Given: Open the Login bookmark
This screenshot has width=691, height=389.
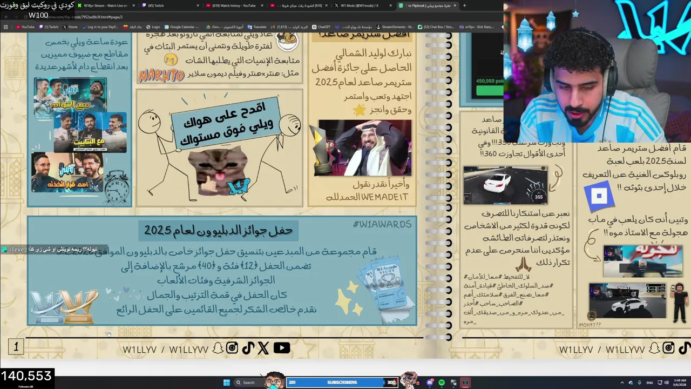Looking at the screenshot, I should click(x=153, y=26).
